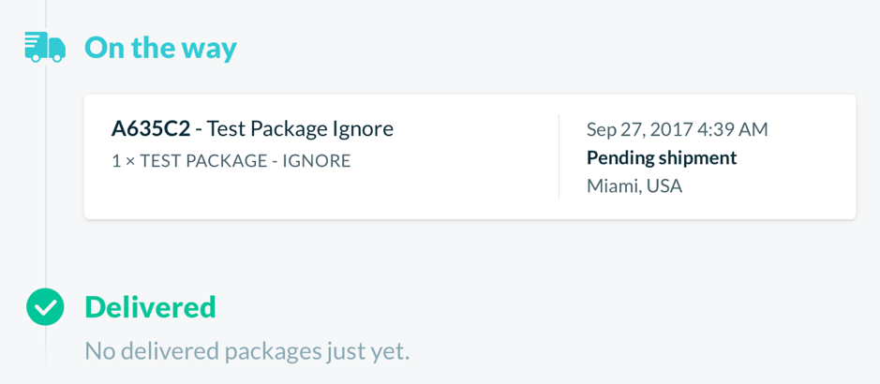
Task: Click the timeline line above truck icon
Action: click(46, 16)
